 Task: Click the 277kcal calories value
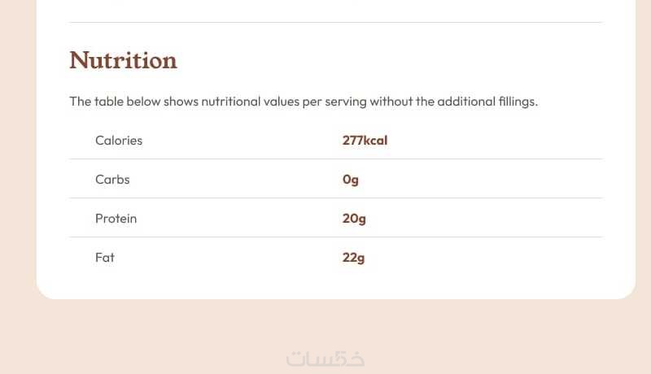tap(365, 141)
